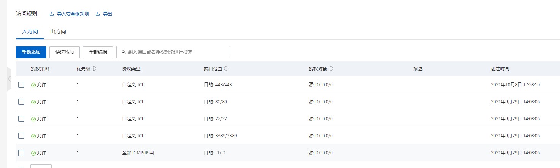560x168 pixels.
Task: Check the checkbox for port 22/22 rule
Action: click(21, 119)
